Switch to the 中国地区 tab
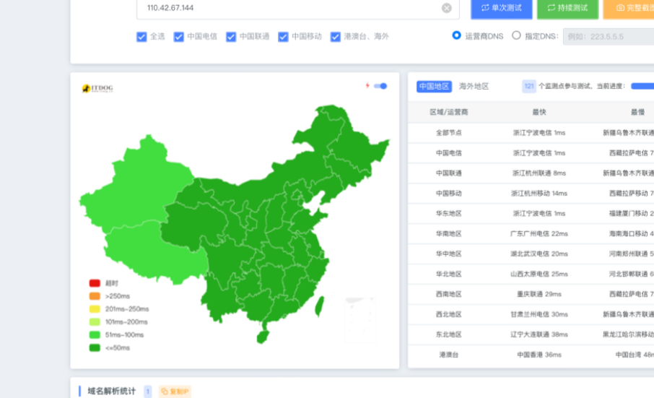Screen dimensions: 654x398 434,87
